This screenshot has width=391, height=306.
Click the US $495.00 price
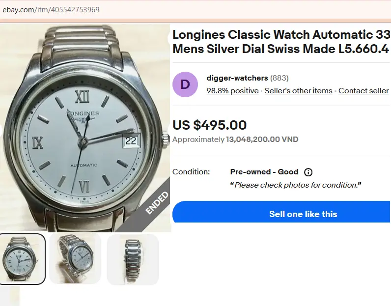tap(210, 125)
